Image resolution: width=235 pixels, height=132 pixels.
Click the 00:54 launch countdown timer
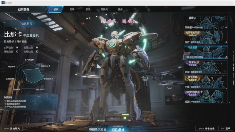coord(118,130)
